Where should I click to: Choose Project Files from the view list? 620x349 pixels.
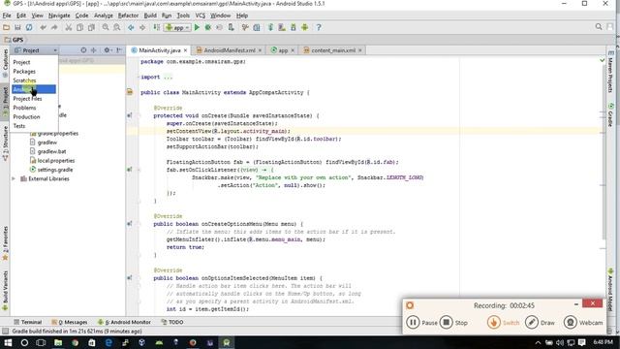[x=34, y=99]
